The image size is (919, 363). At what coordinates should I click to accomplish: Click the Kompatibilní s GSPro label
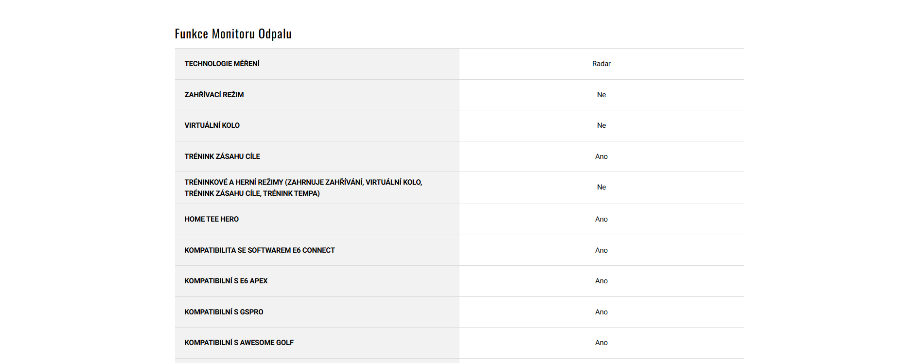(224, 312)
